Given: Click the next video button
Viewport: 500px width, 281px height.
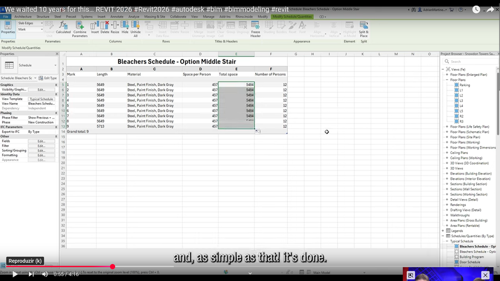Looking at the screenshot, I should (x=31, y=274).
